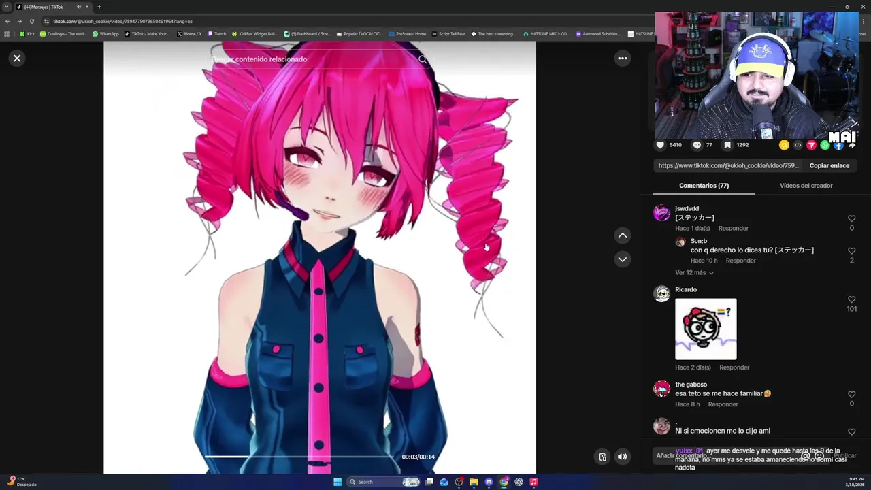871x490 pixels.
Task: Click the yellow repost icon
Action: (x=784, y=145)
